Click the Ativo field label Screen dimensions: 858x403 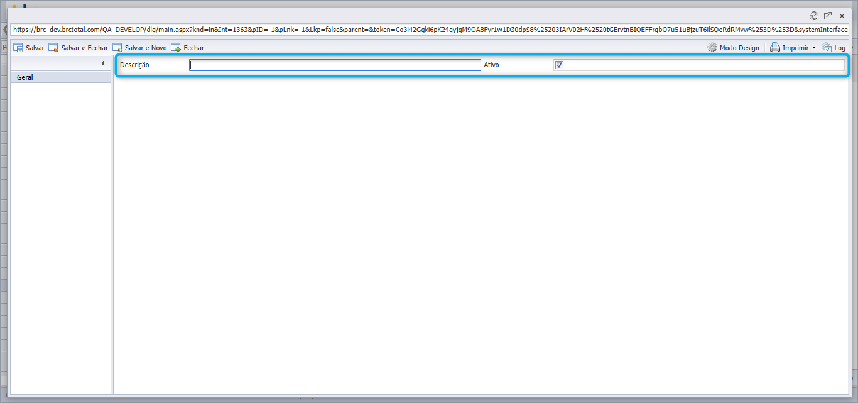tap(492, 65)
